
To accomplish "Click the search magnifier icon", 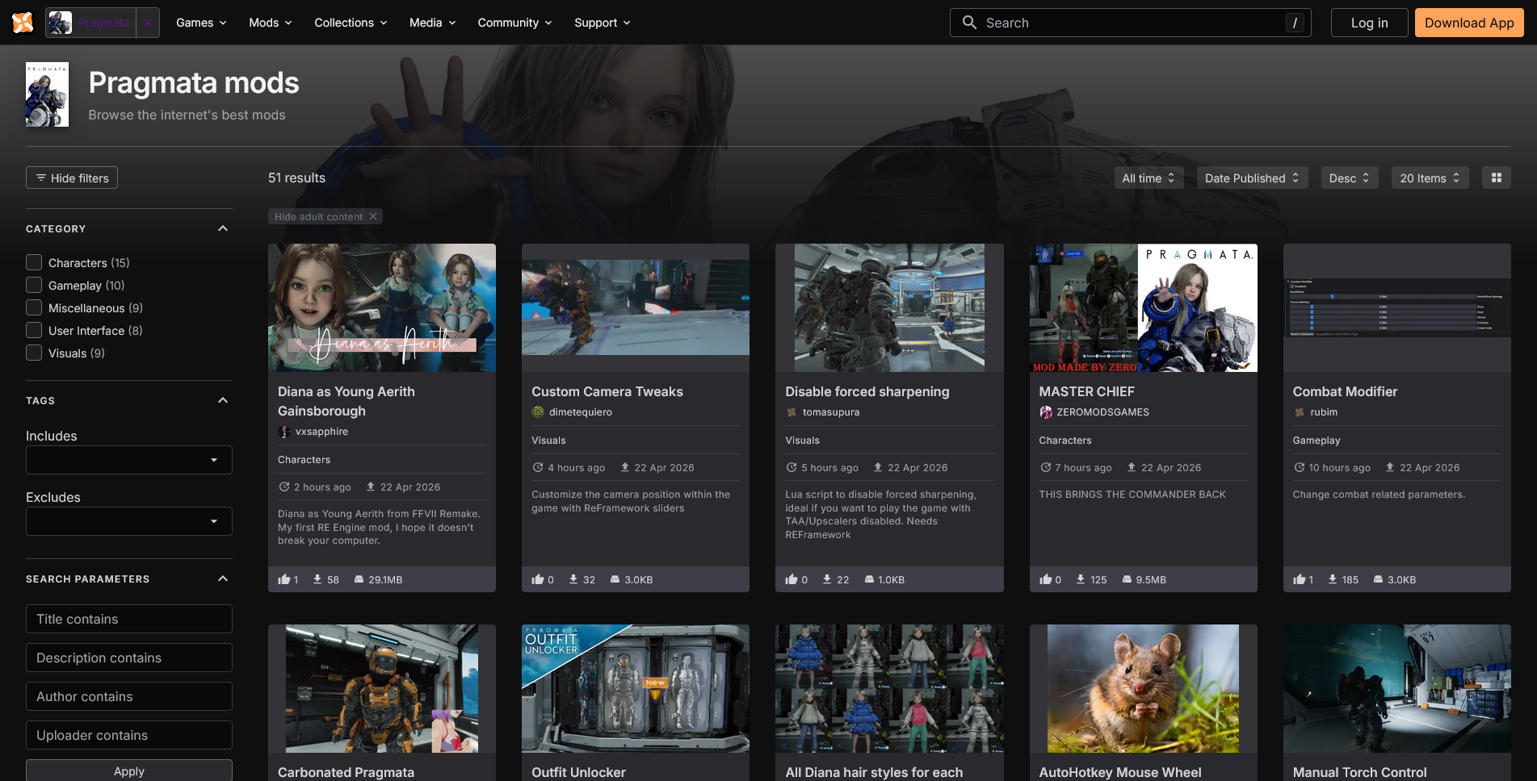I will pos(969,23).
